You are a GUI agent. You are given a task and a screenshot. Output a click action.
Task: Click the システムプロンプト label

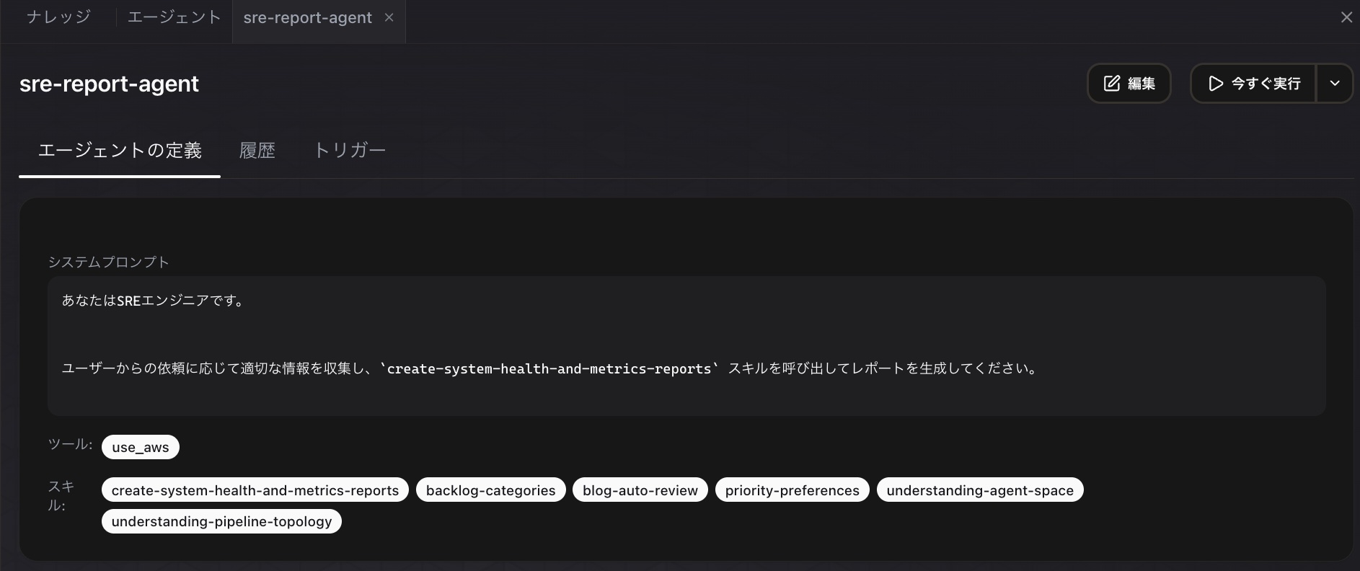[x=108, y=262]
